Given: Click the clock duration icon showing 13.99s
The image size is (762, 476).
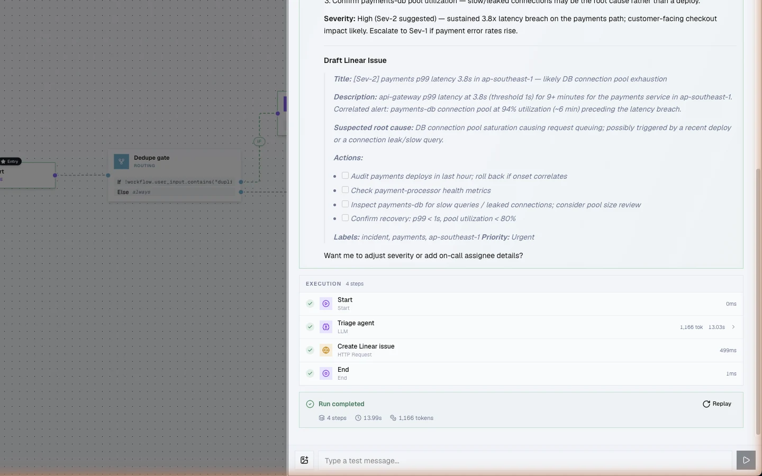Looking at the screenshot, I should pyautogui.click(x=358, y=418).
